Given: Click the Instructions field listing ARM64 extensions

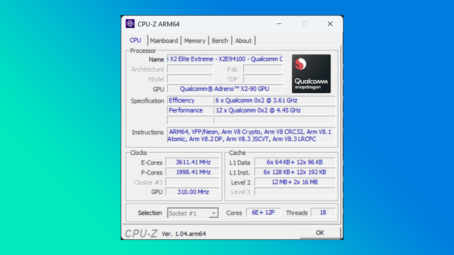Looking at the screenshot, I should pyautogui.click(x=250, y=135).
